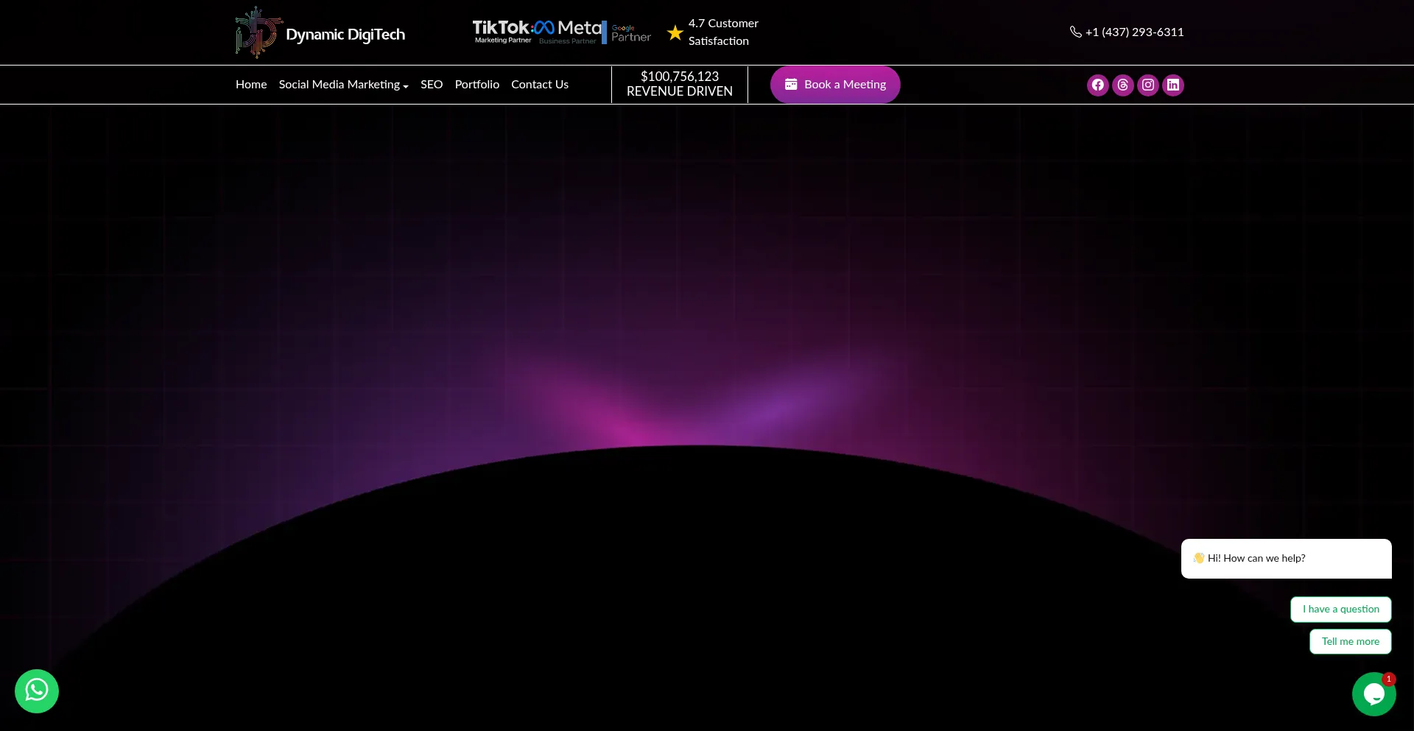
Task: Open the Portfolio menu item
Action: tap(477, 85)
